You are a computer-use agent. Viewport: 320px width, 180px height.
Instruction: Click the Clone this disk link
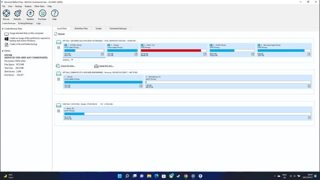pos(68,66)
